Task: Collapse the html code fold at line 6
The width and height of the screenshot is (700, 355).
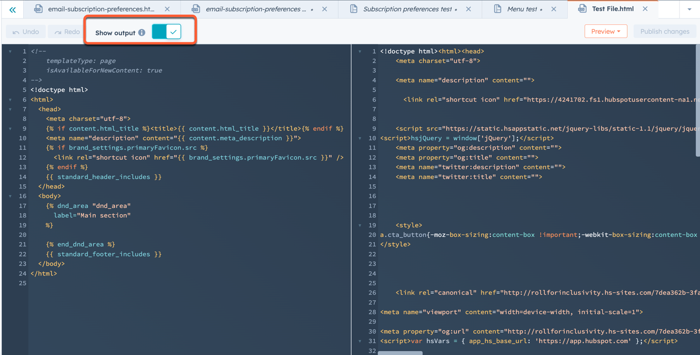Action: pyautogui.click(x=11, y=99)
